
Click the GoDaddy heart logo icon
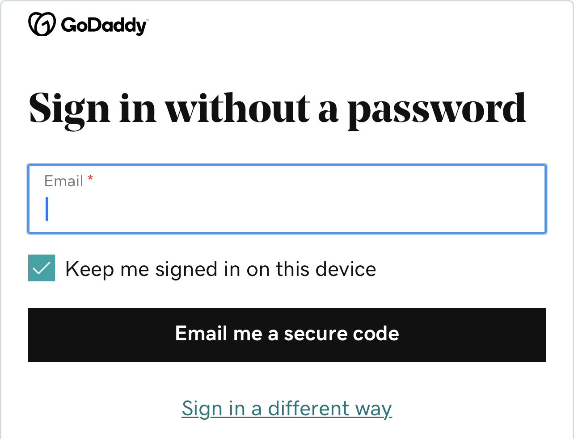[42, 24]
